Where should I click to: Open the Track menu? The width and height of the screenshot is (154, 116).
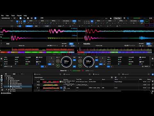coord(13,15)
